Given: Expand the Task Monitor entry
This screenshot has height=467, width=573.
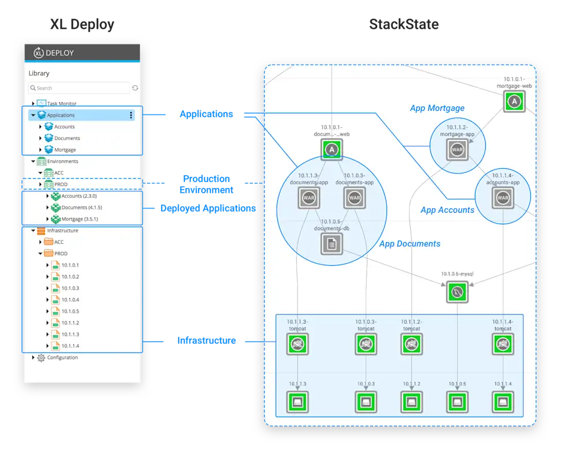Looking at the screenshot, I should pyautogui.click(x=33, y=103).
